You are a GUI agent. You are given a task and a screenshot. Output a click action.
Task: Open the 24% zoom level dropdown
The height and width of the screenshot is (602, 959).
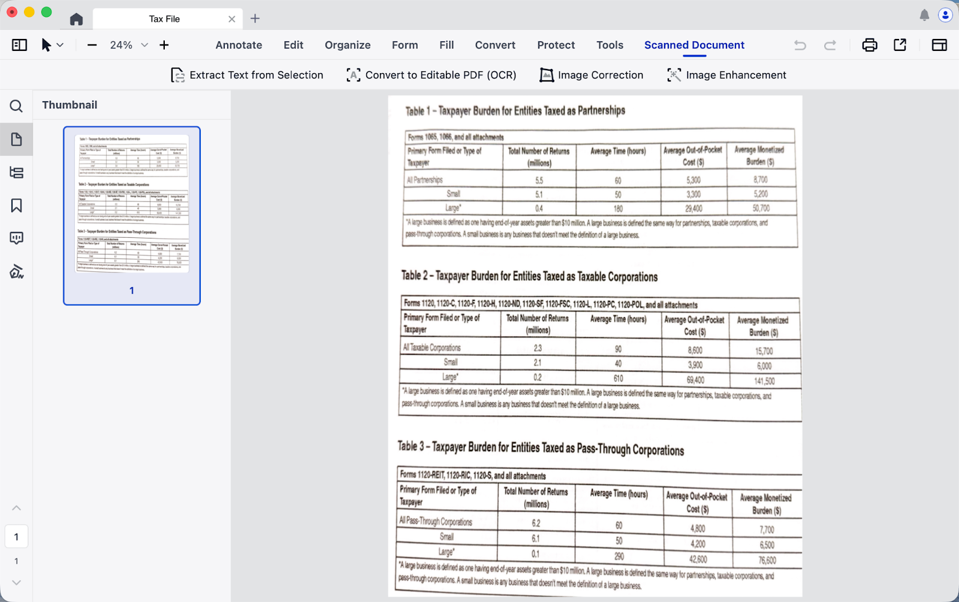click(x=144, y=45)
